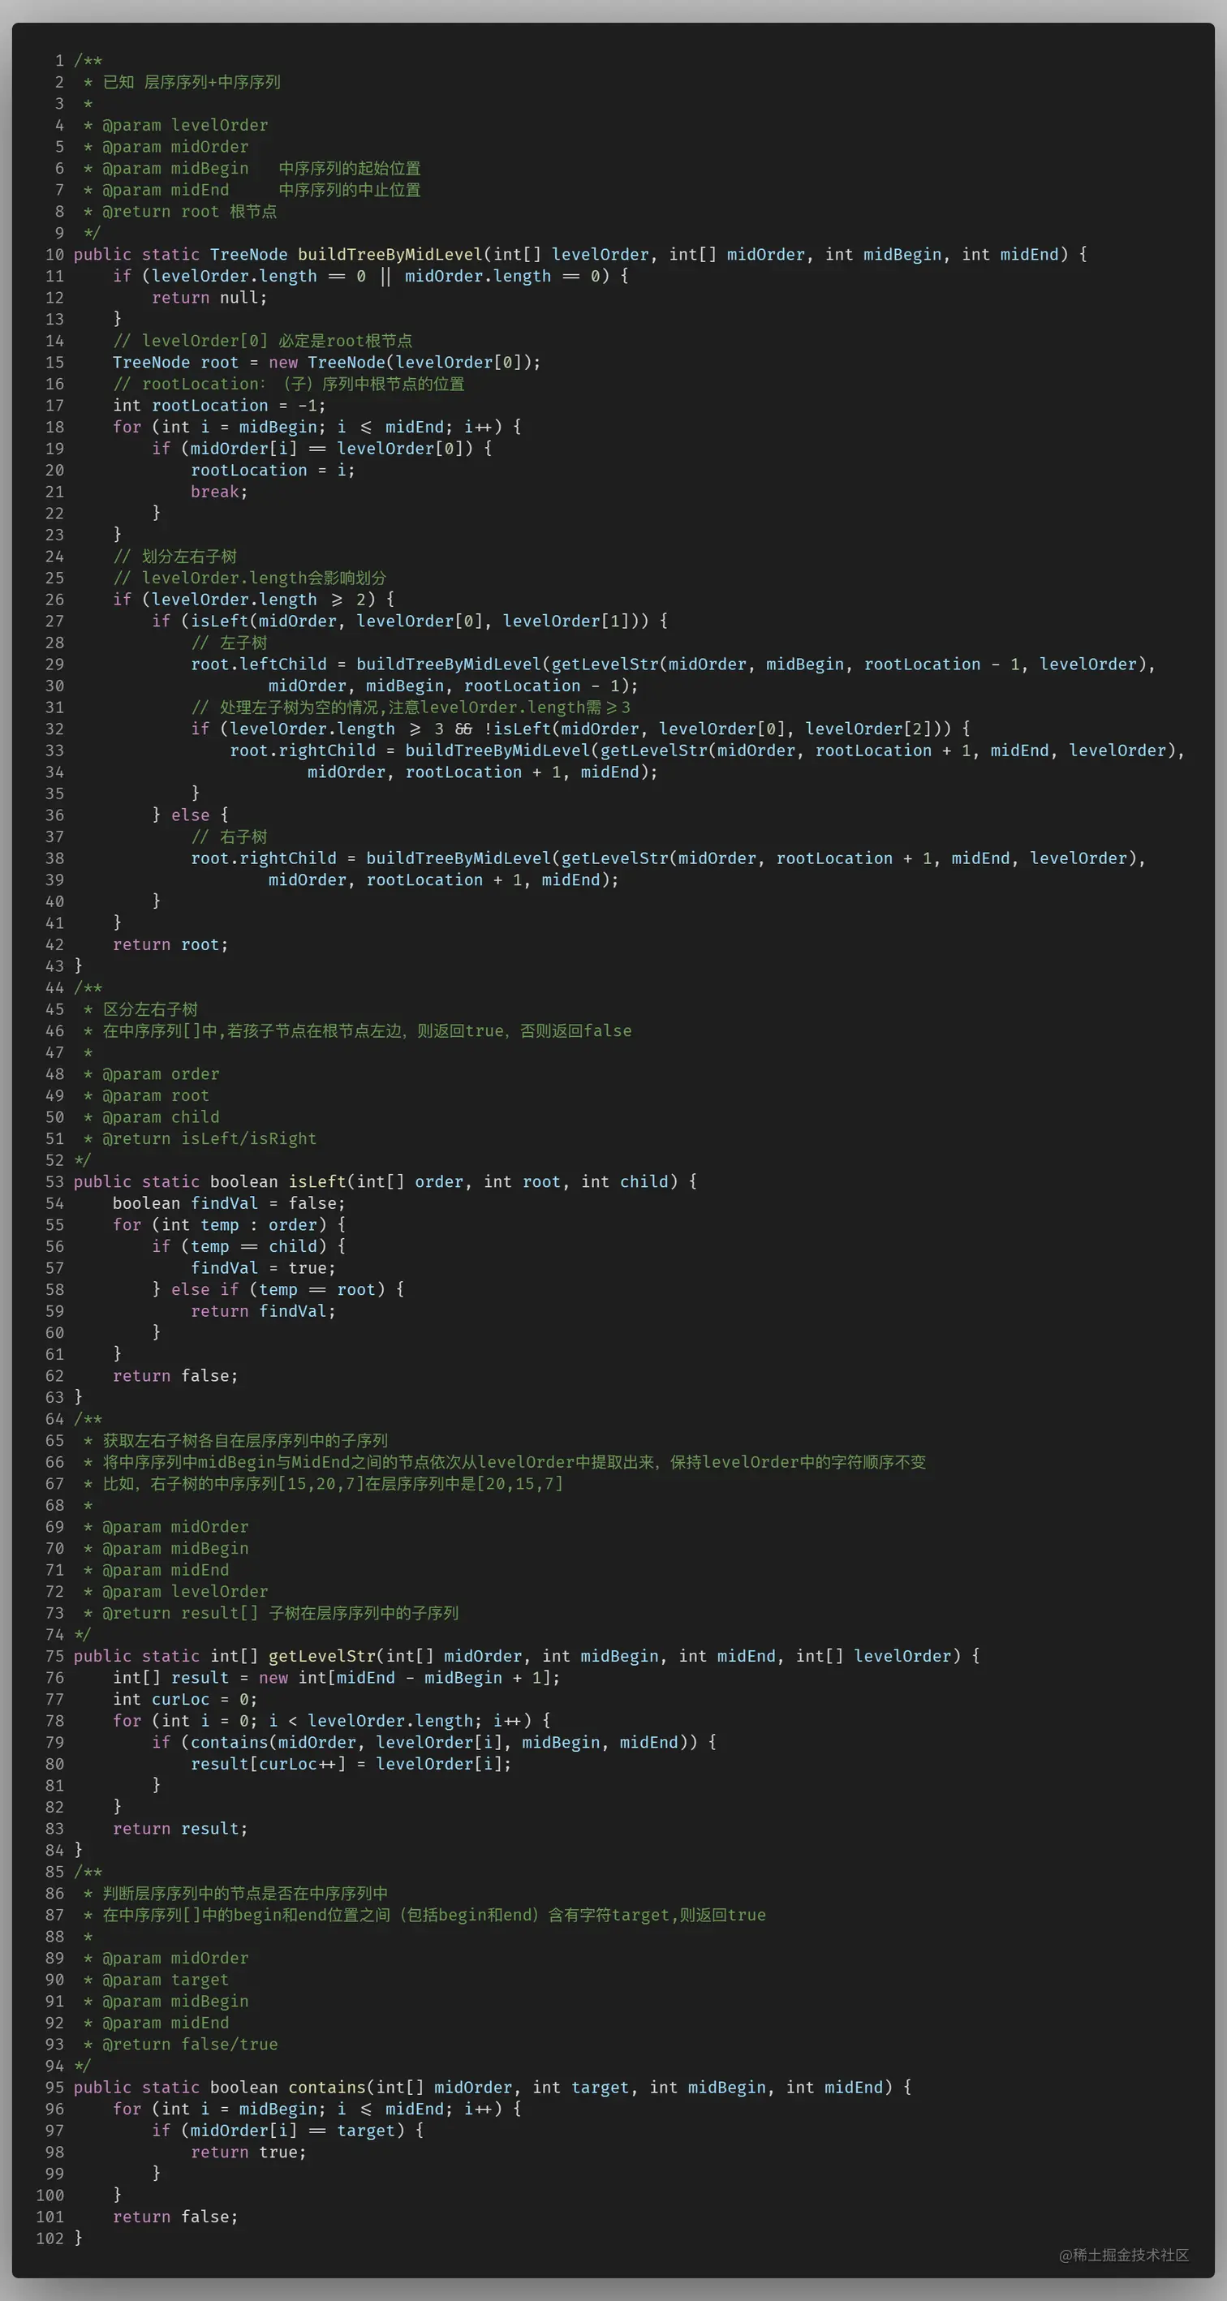Click 'result[curLoc++] = levelOrder[i];' line
Viewport: 1227px width, 2301px height.
pyautogui.click(x=351, y=1764)
